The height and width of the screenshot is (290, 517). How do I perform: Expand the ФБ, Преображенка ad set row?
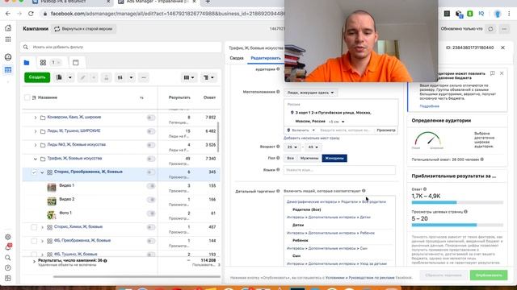42,241
